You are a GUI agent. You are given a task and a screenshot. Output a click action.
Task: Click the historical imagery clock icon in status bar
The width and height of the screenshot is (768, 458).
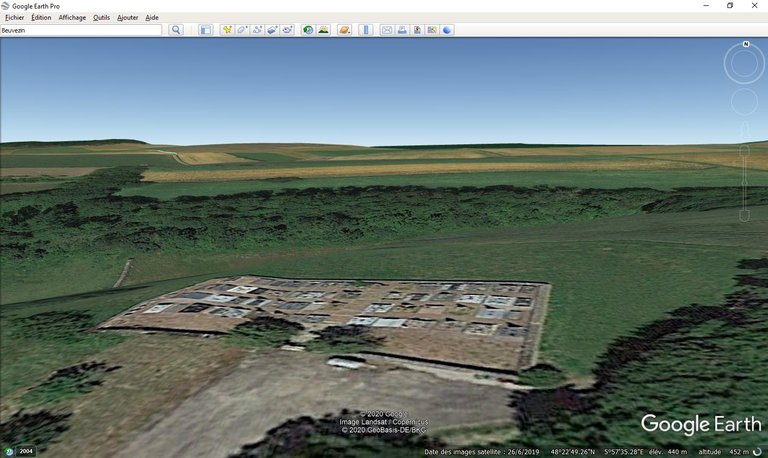pos(9,452)
